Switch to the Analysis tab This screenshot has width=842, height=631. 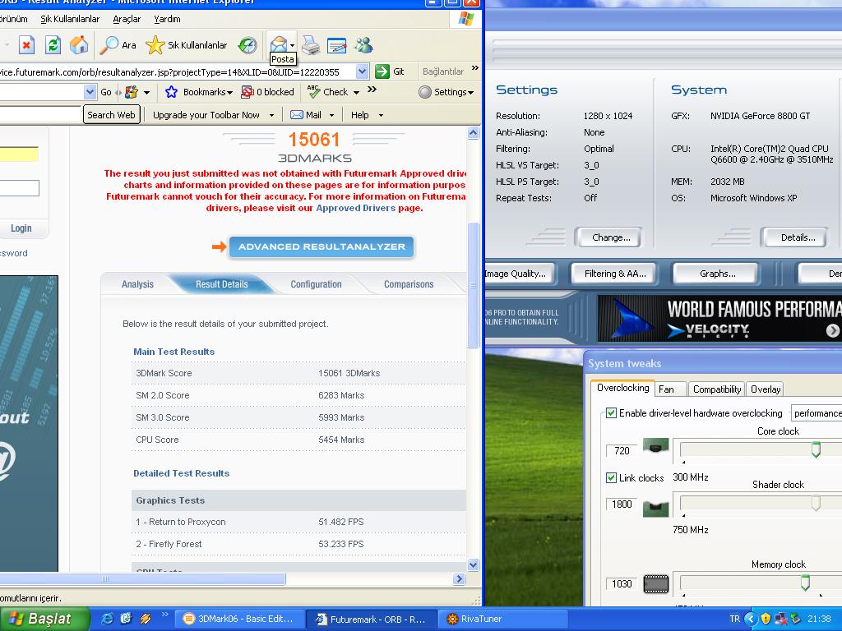point(137,283)
